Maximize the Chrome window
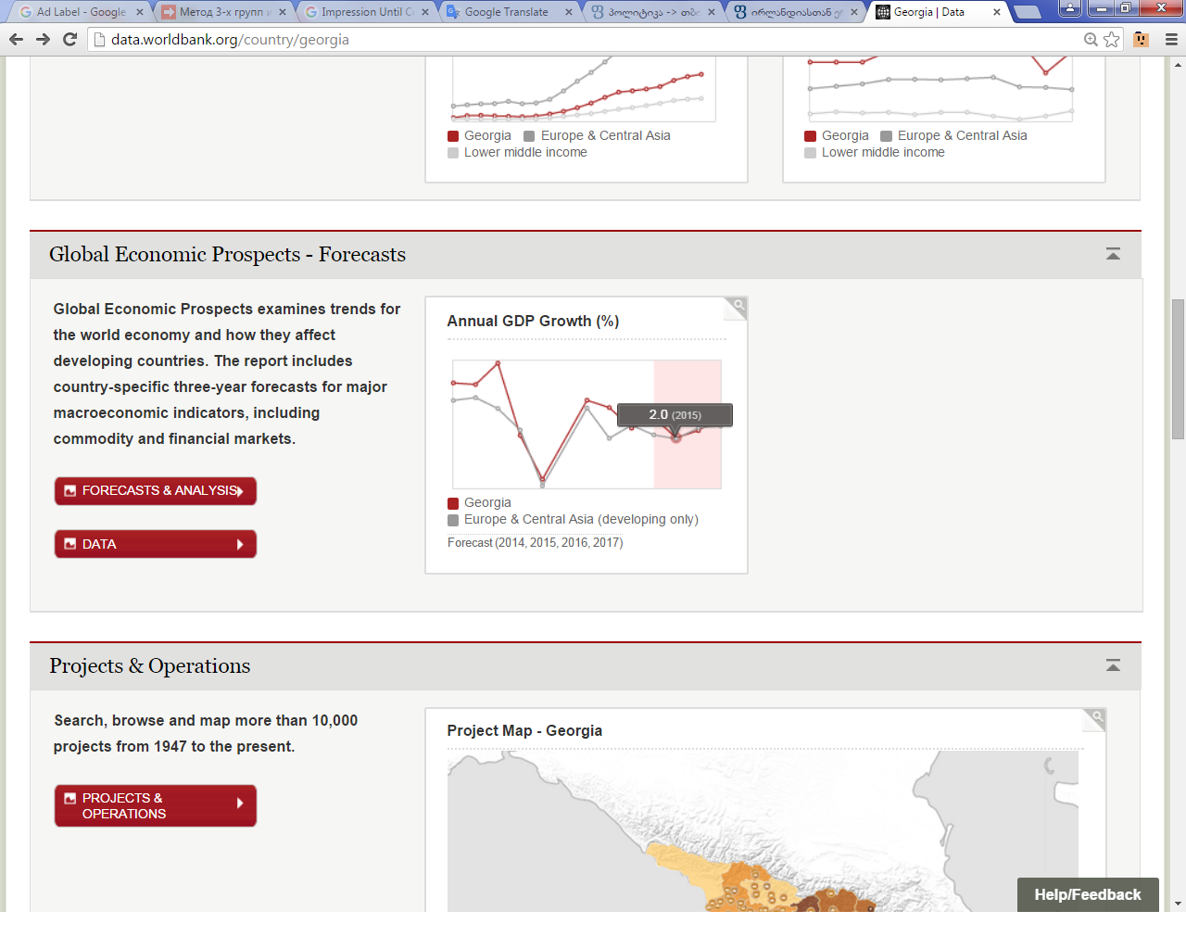The image size is (1186, 949). [1125, 8]
